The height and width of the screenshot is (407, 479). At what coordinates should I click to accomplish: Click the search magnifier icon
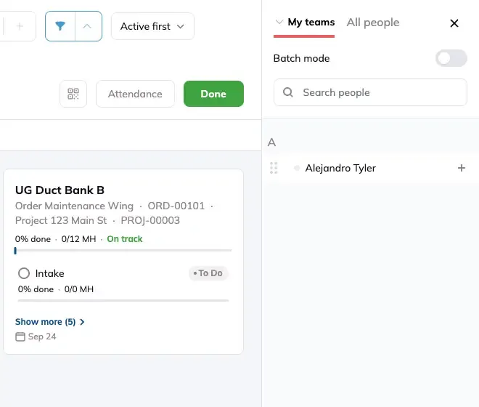(x=288, y=92)
